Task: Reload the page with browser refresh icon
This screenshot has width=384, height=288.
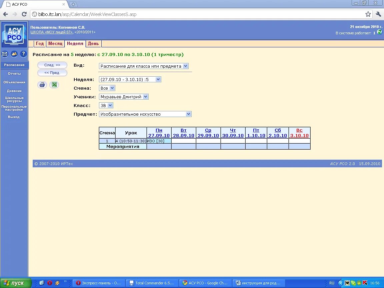Action: (x=24, y=14)
